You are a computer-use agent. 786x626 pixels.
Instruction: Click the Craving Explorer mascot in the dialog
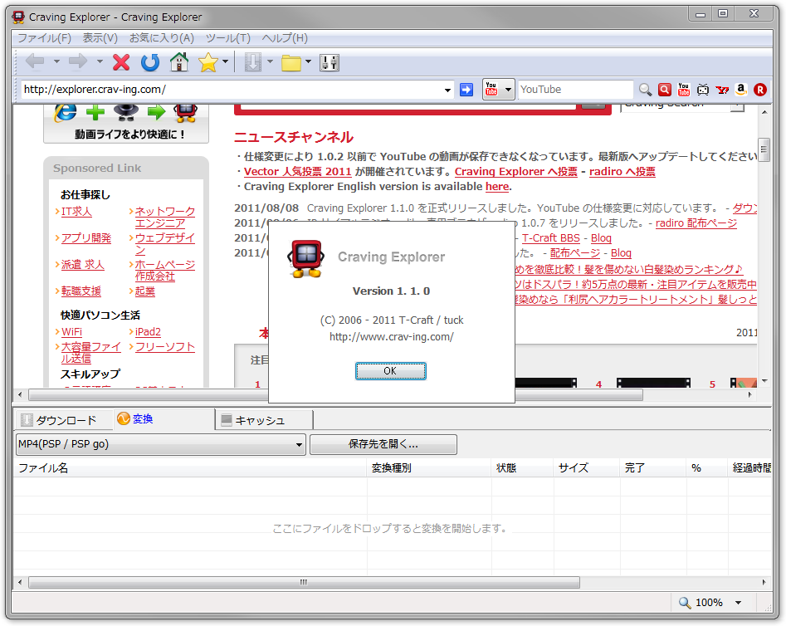point(305,258)
